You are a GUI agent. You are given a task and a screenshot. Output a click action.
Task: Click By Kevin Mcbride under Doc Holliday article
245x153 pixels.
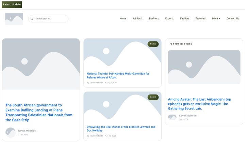click(95, 136)
